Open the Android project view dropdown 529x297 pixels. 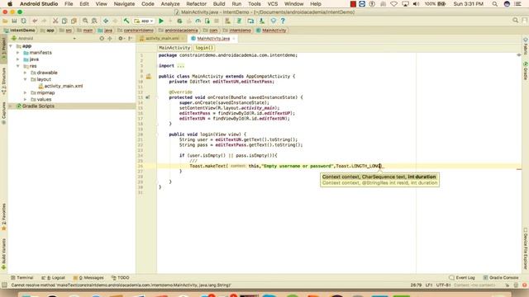pyautogui.click(x=44, y=39)
